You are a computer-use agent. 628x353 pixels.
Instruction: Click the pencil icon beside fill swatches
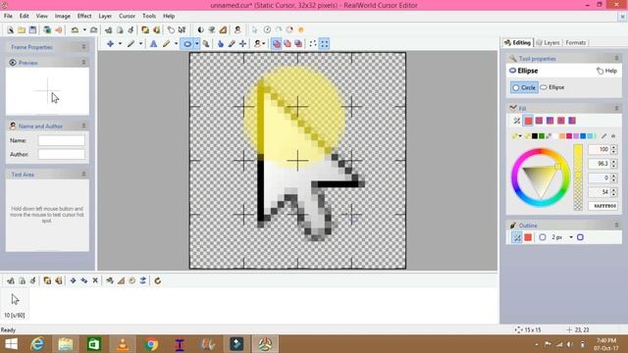coord(604,136)
